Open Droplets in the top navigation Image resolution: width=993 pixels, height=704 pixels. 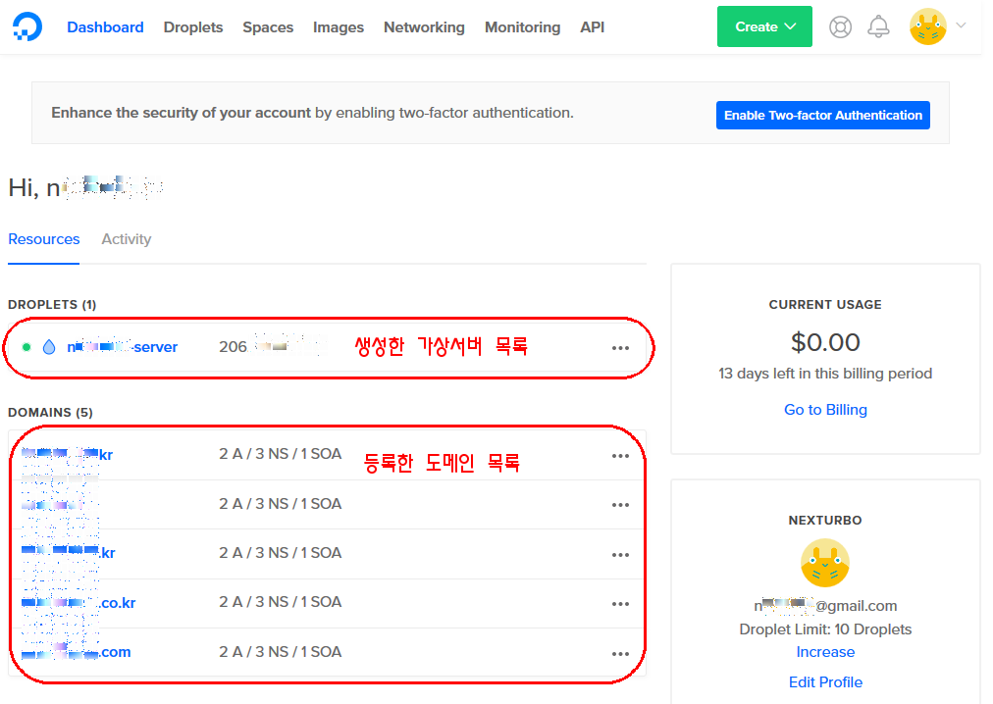(x=193, y=27)
